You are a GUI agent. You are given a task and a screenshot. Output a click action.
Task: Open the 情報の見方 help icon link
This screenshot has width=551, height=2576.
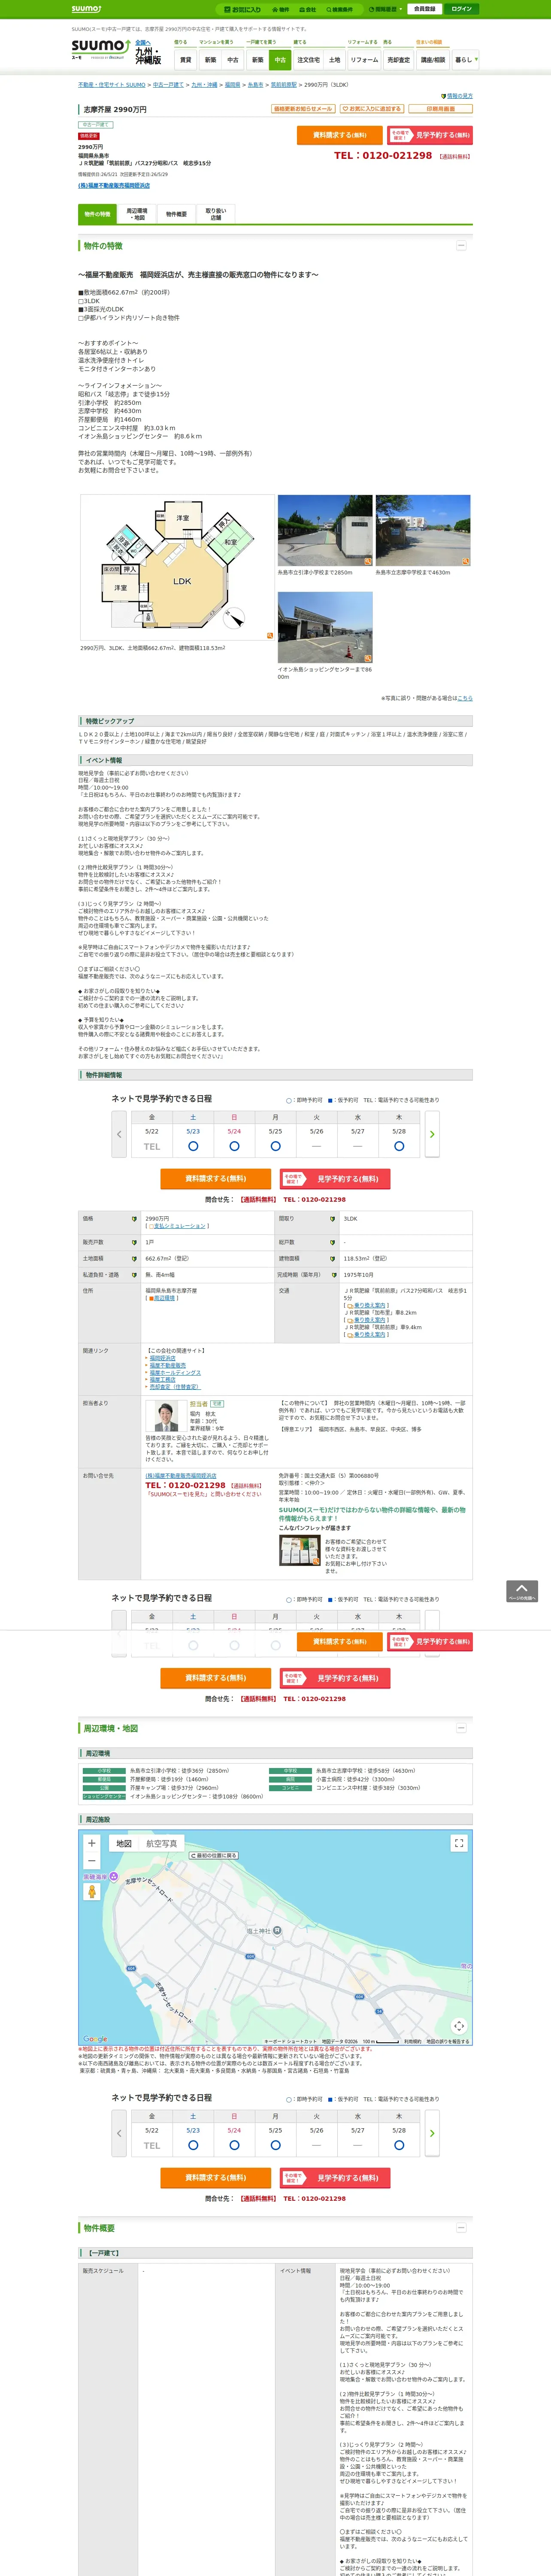click(457, 96)
